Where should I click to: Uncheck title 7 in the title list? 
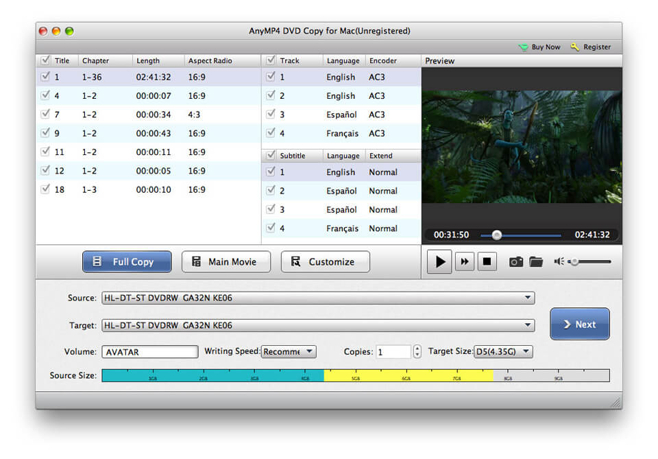tap(45, 115)
